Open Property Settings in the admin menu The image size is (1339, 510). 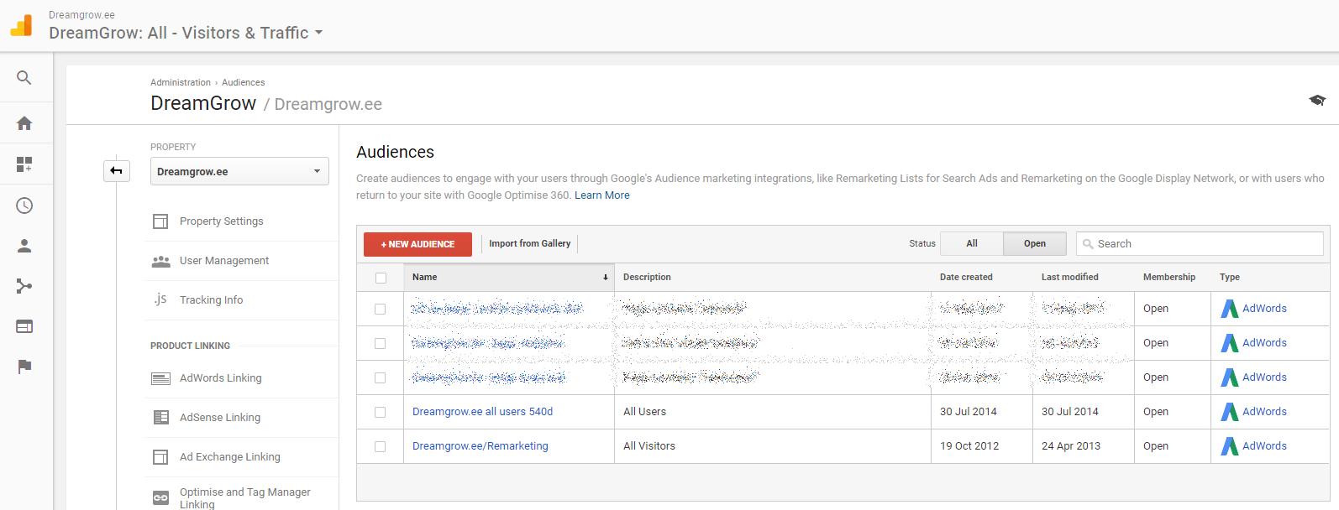pos(221,221)
